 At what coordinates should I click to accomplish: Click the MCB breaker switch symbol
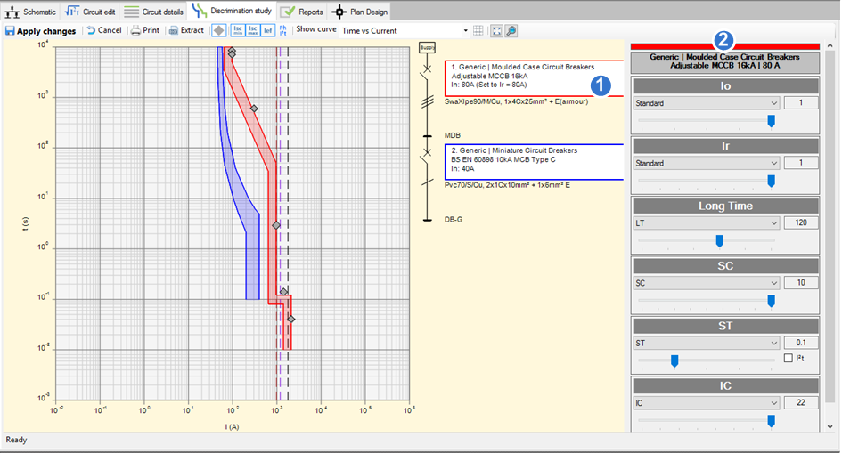click(426, 158)
